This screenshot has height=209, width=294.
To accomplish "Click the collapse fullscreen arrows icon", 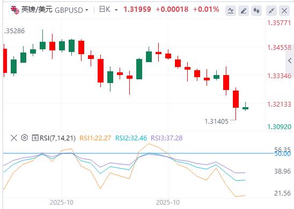I will (x=271, y=11).
